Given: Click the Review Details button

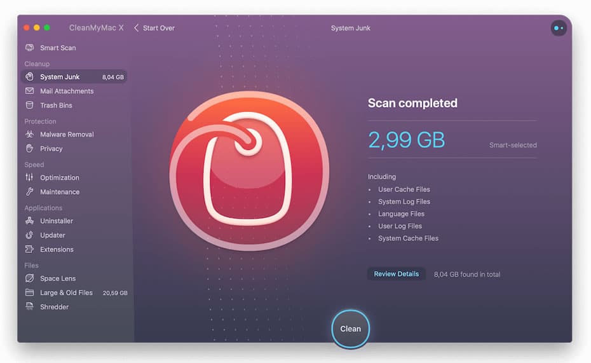Looking at the screenshot, I should (396, 274).
